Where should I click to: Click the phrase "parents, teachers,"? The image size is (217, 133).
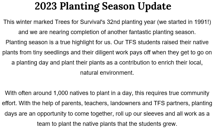(x=85, y=103)
